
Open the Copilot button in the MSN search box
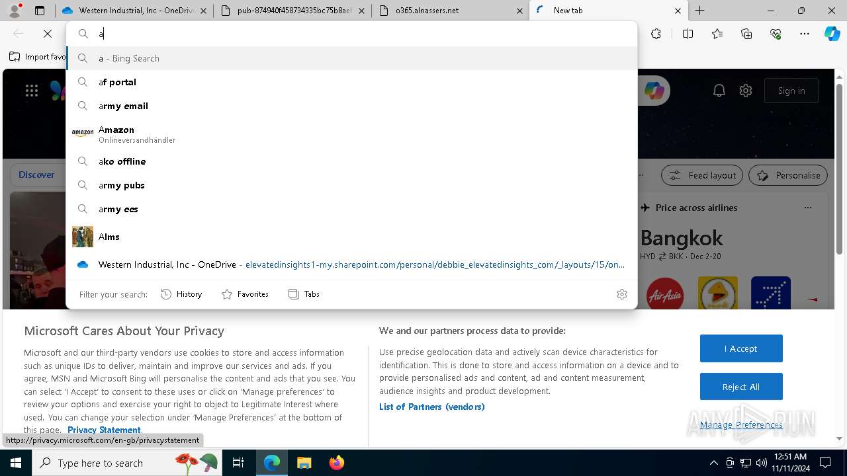coord(654,91)
